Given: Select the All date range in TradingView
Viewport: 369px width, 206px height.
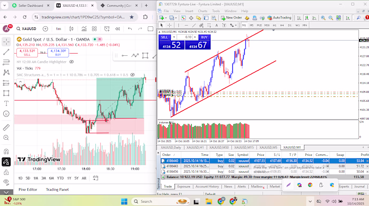Looking at the screenshot, I should click(x=84, y=178).
